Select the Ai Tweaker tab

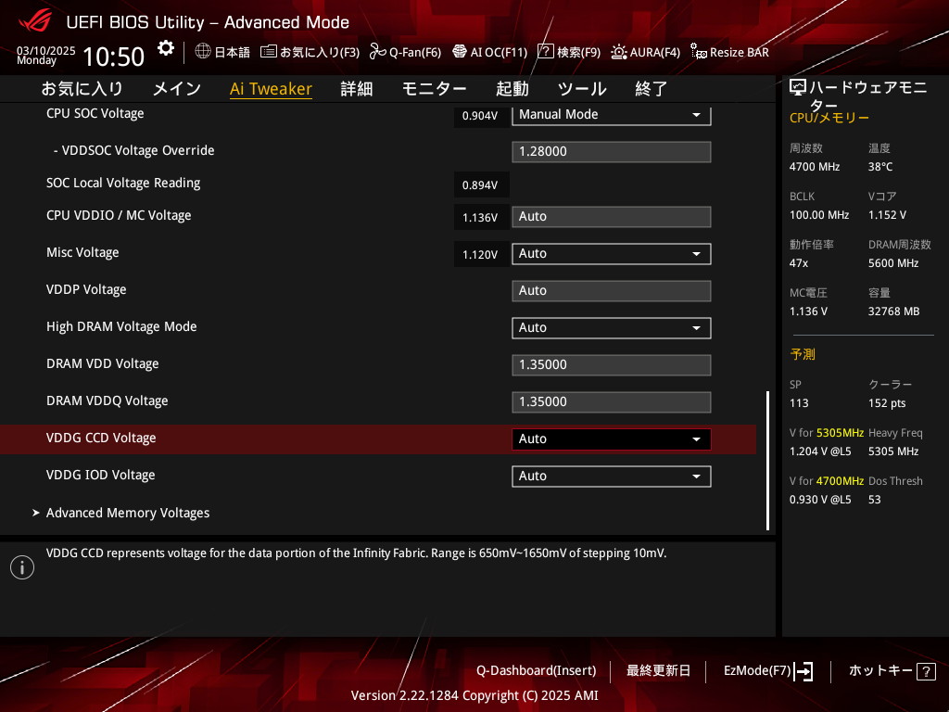point(272,89)
